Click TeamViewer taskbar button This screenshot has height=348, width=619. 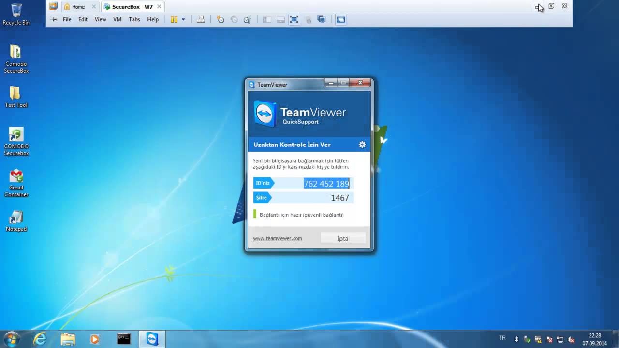coord(152,339)
